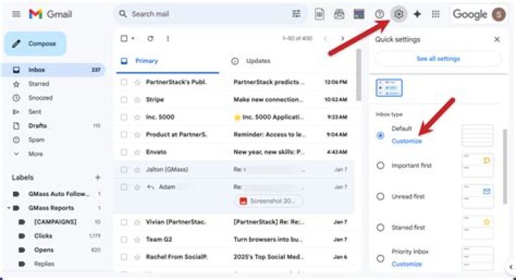
Task: Switch to the Primary tab
Action: [168, 61]
